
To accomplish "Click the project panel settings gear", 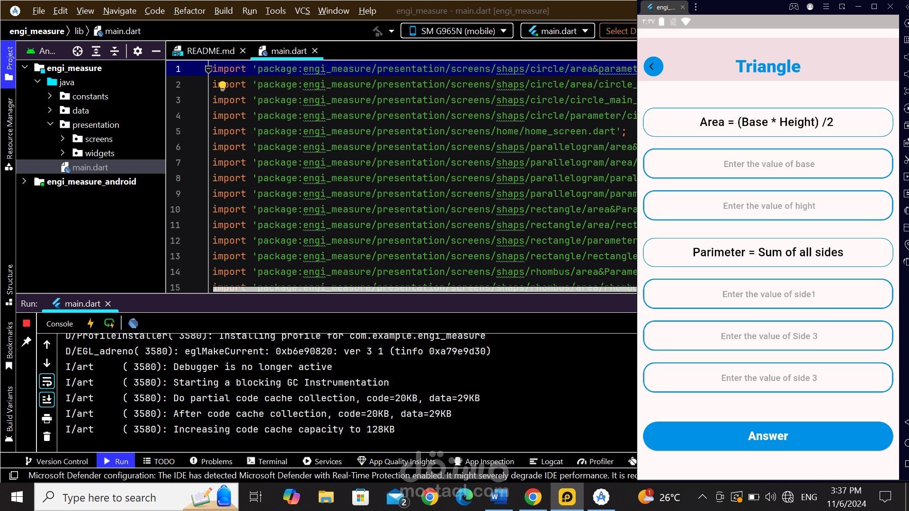I will [x=138, y=51].
